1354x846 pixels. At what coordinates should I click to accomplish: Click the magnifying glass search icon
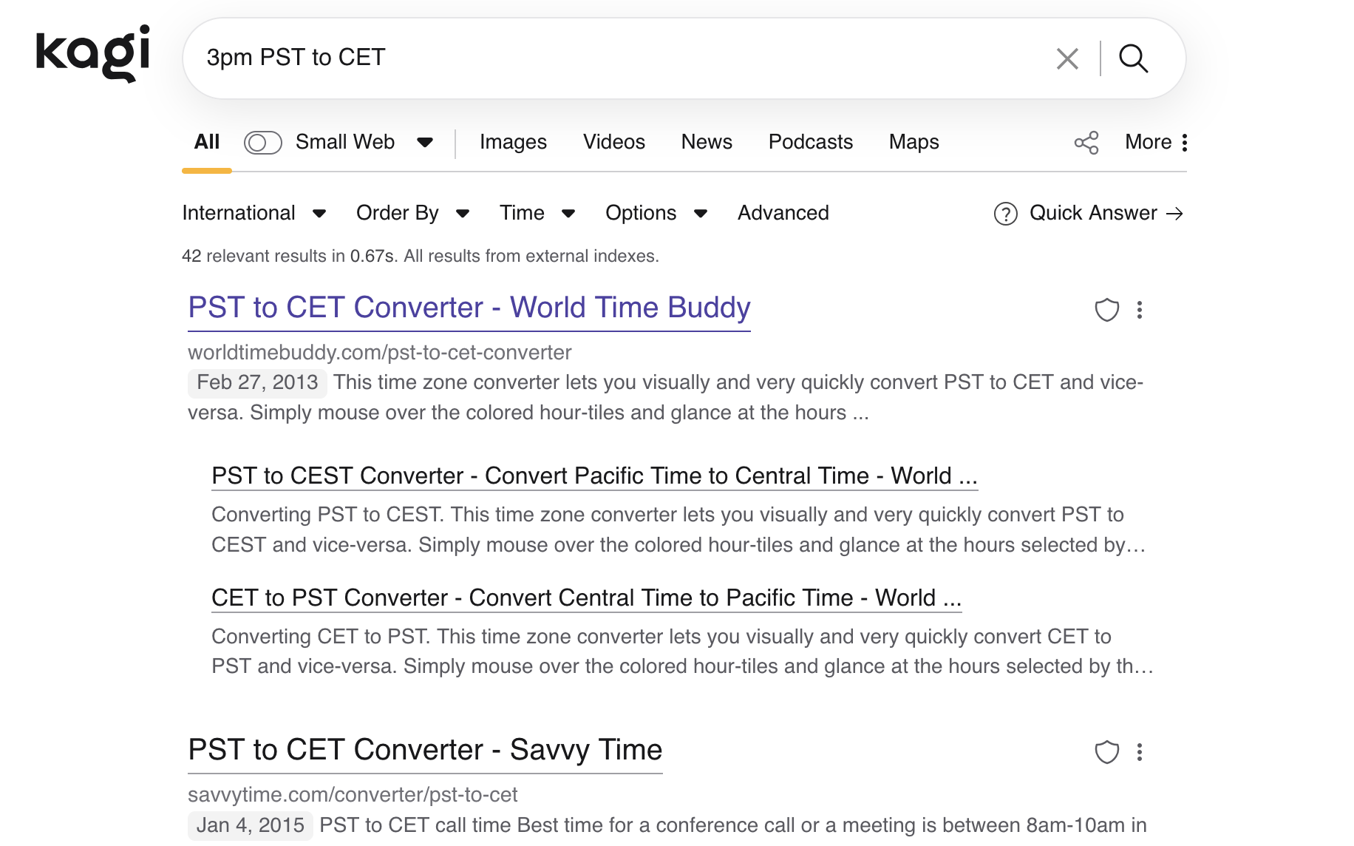(1133, 58)
